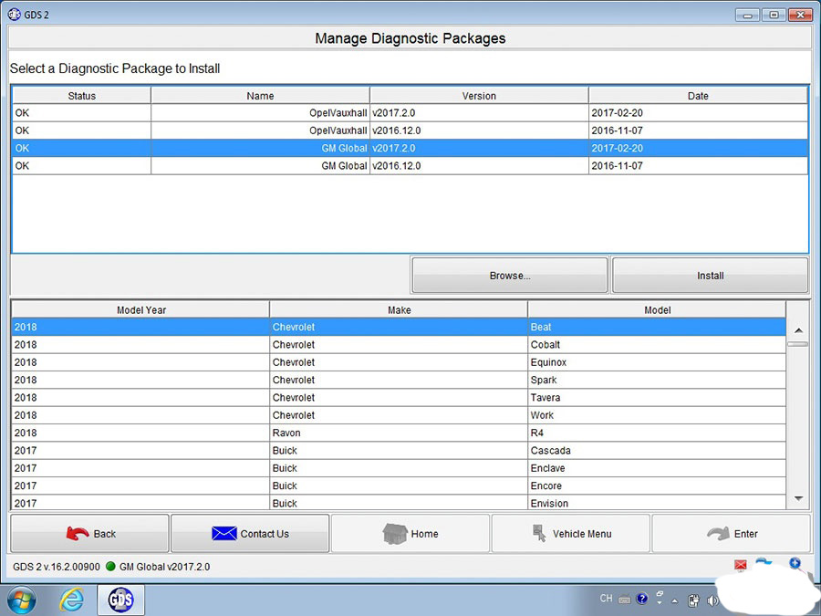Screen dimensions: 821x616
Task: Go to Home button
Action: [410, 533]
